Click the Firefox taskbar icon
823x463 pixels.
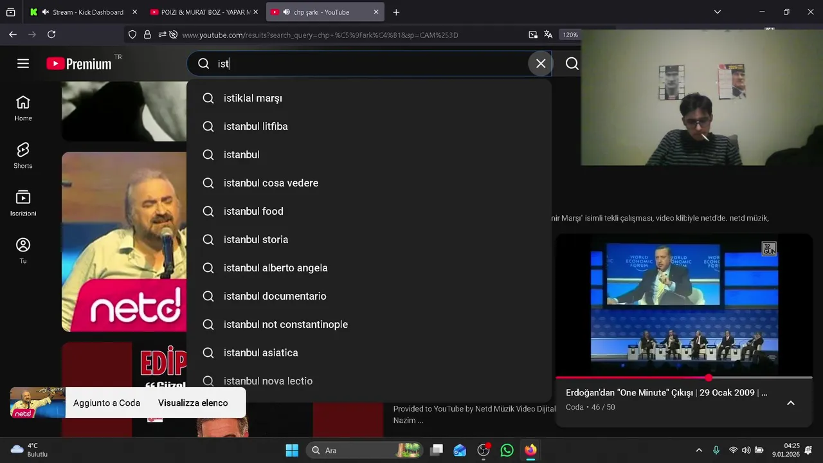point(530,450)
